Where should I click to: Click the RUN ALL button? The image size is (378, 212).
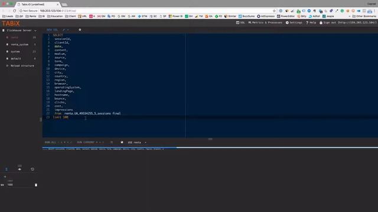(58, 143)
